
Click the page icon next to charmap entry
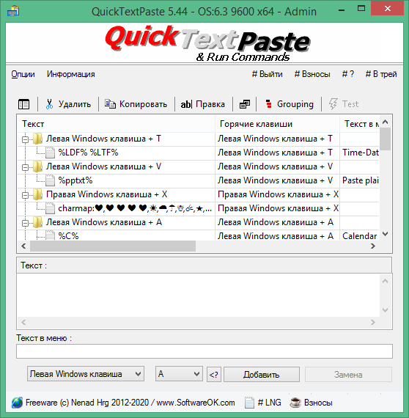point(50,208)
